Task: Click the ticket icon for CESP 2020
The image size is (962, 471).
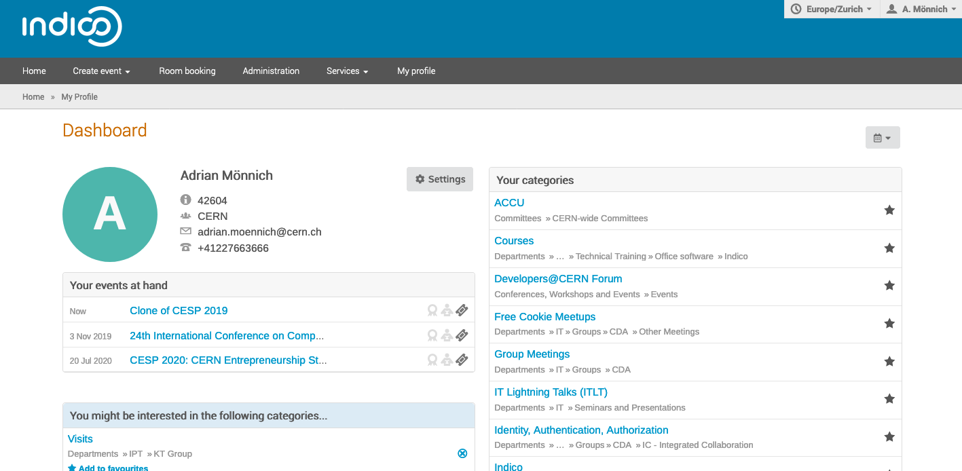Action: point(462,360)
